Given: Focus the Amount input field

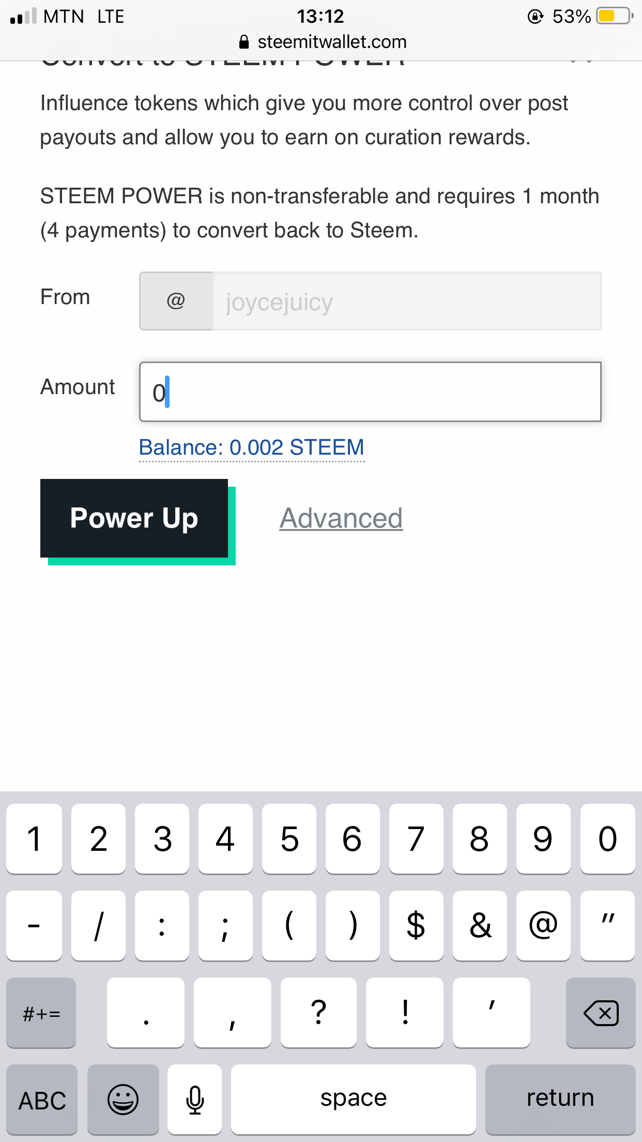Looking at the screenshot, I should point(370,392).
